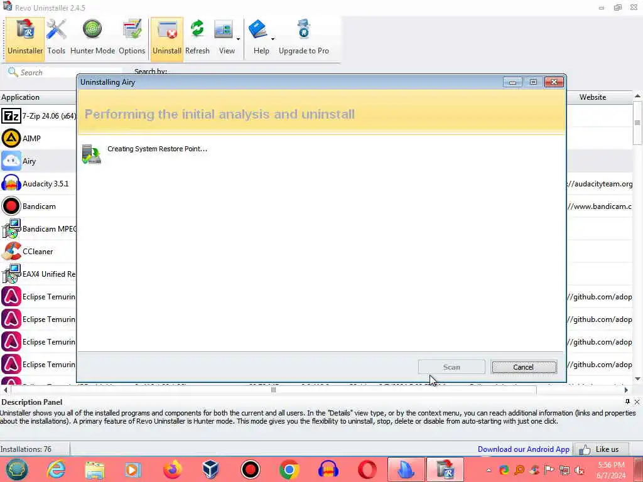The height and width of the screenshot is (482, 643).
Task: Select the CCleaner application row
Action: [x=38, y=251]
